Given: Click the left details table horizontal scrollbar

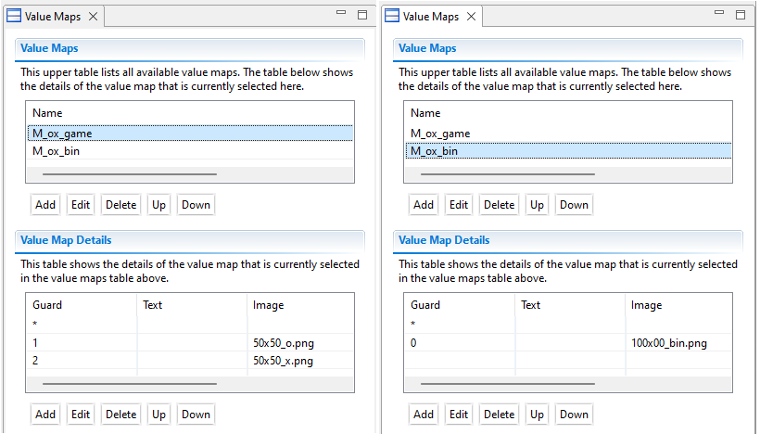Looking at the screenshot, I should pos(130,384).
